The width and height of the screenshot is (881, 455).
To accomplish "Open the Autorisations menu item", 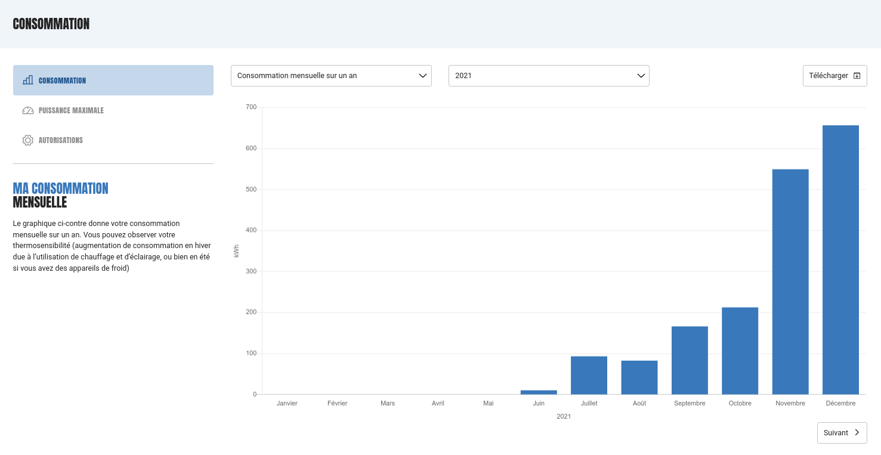I will tap(113, 140).
